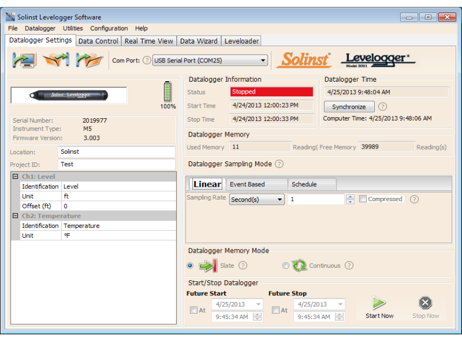Check the Future Stop At checkbox
The image size is (462, 341).
click(276, 310)
